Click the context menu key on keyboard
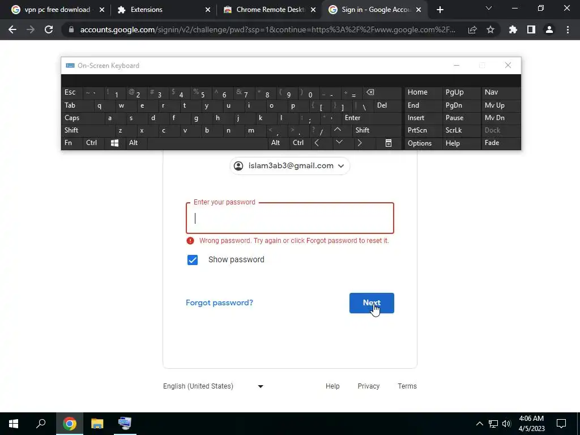This screenshot has height=435, width=580. [x=389, y=143]
